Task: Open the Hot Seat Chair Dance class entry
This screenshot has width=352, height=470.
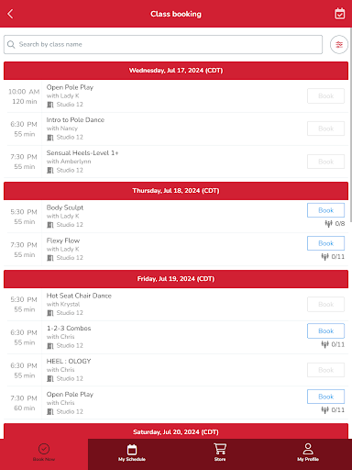Action: tap(176, 305)
